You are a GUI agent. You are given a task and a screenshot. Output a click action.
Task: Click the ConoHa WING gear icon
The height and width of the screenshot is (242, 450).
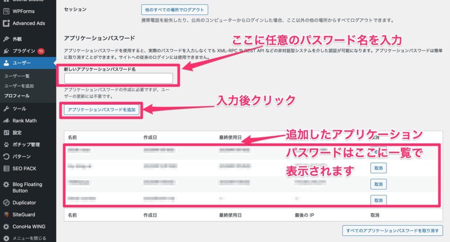click(x=6, y=227)
